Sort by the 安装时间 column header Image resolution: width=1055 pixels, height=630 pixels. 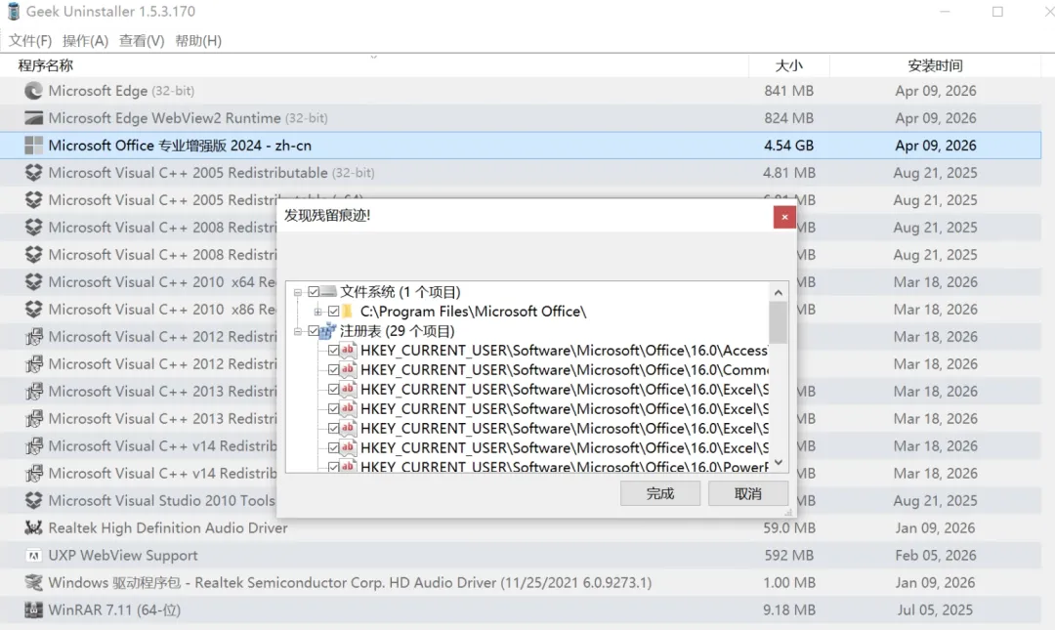[x=935, y=66]
